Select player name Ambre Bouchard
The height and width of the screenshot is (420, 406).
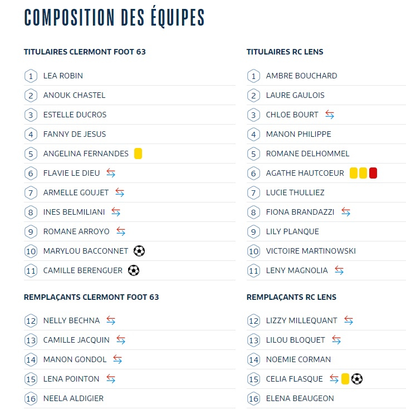(301, 76)
